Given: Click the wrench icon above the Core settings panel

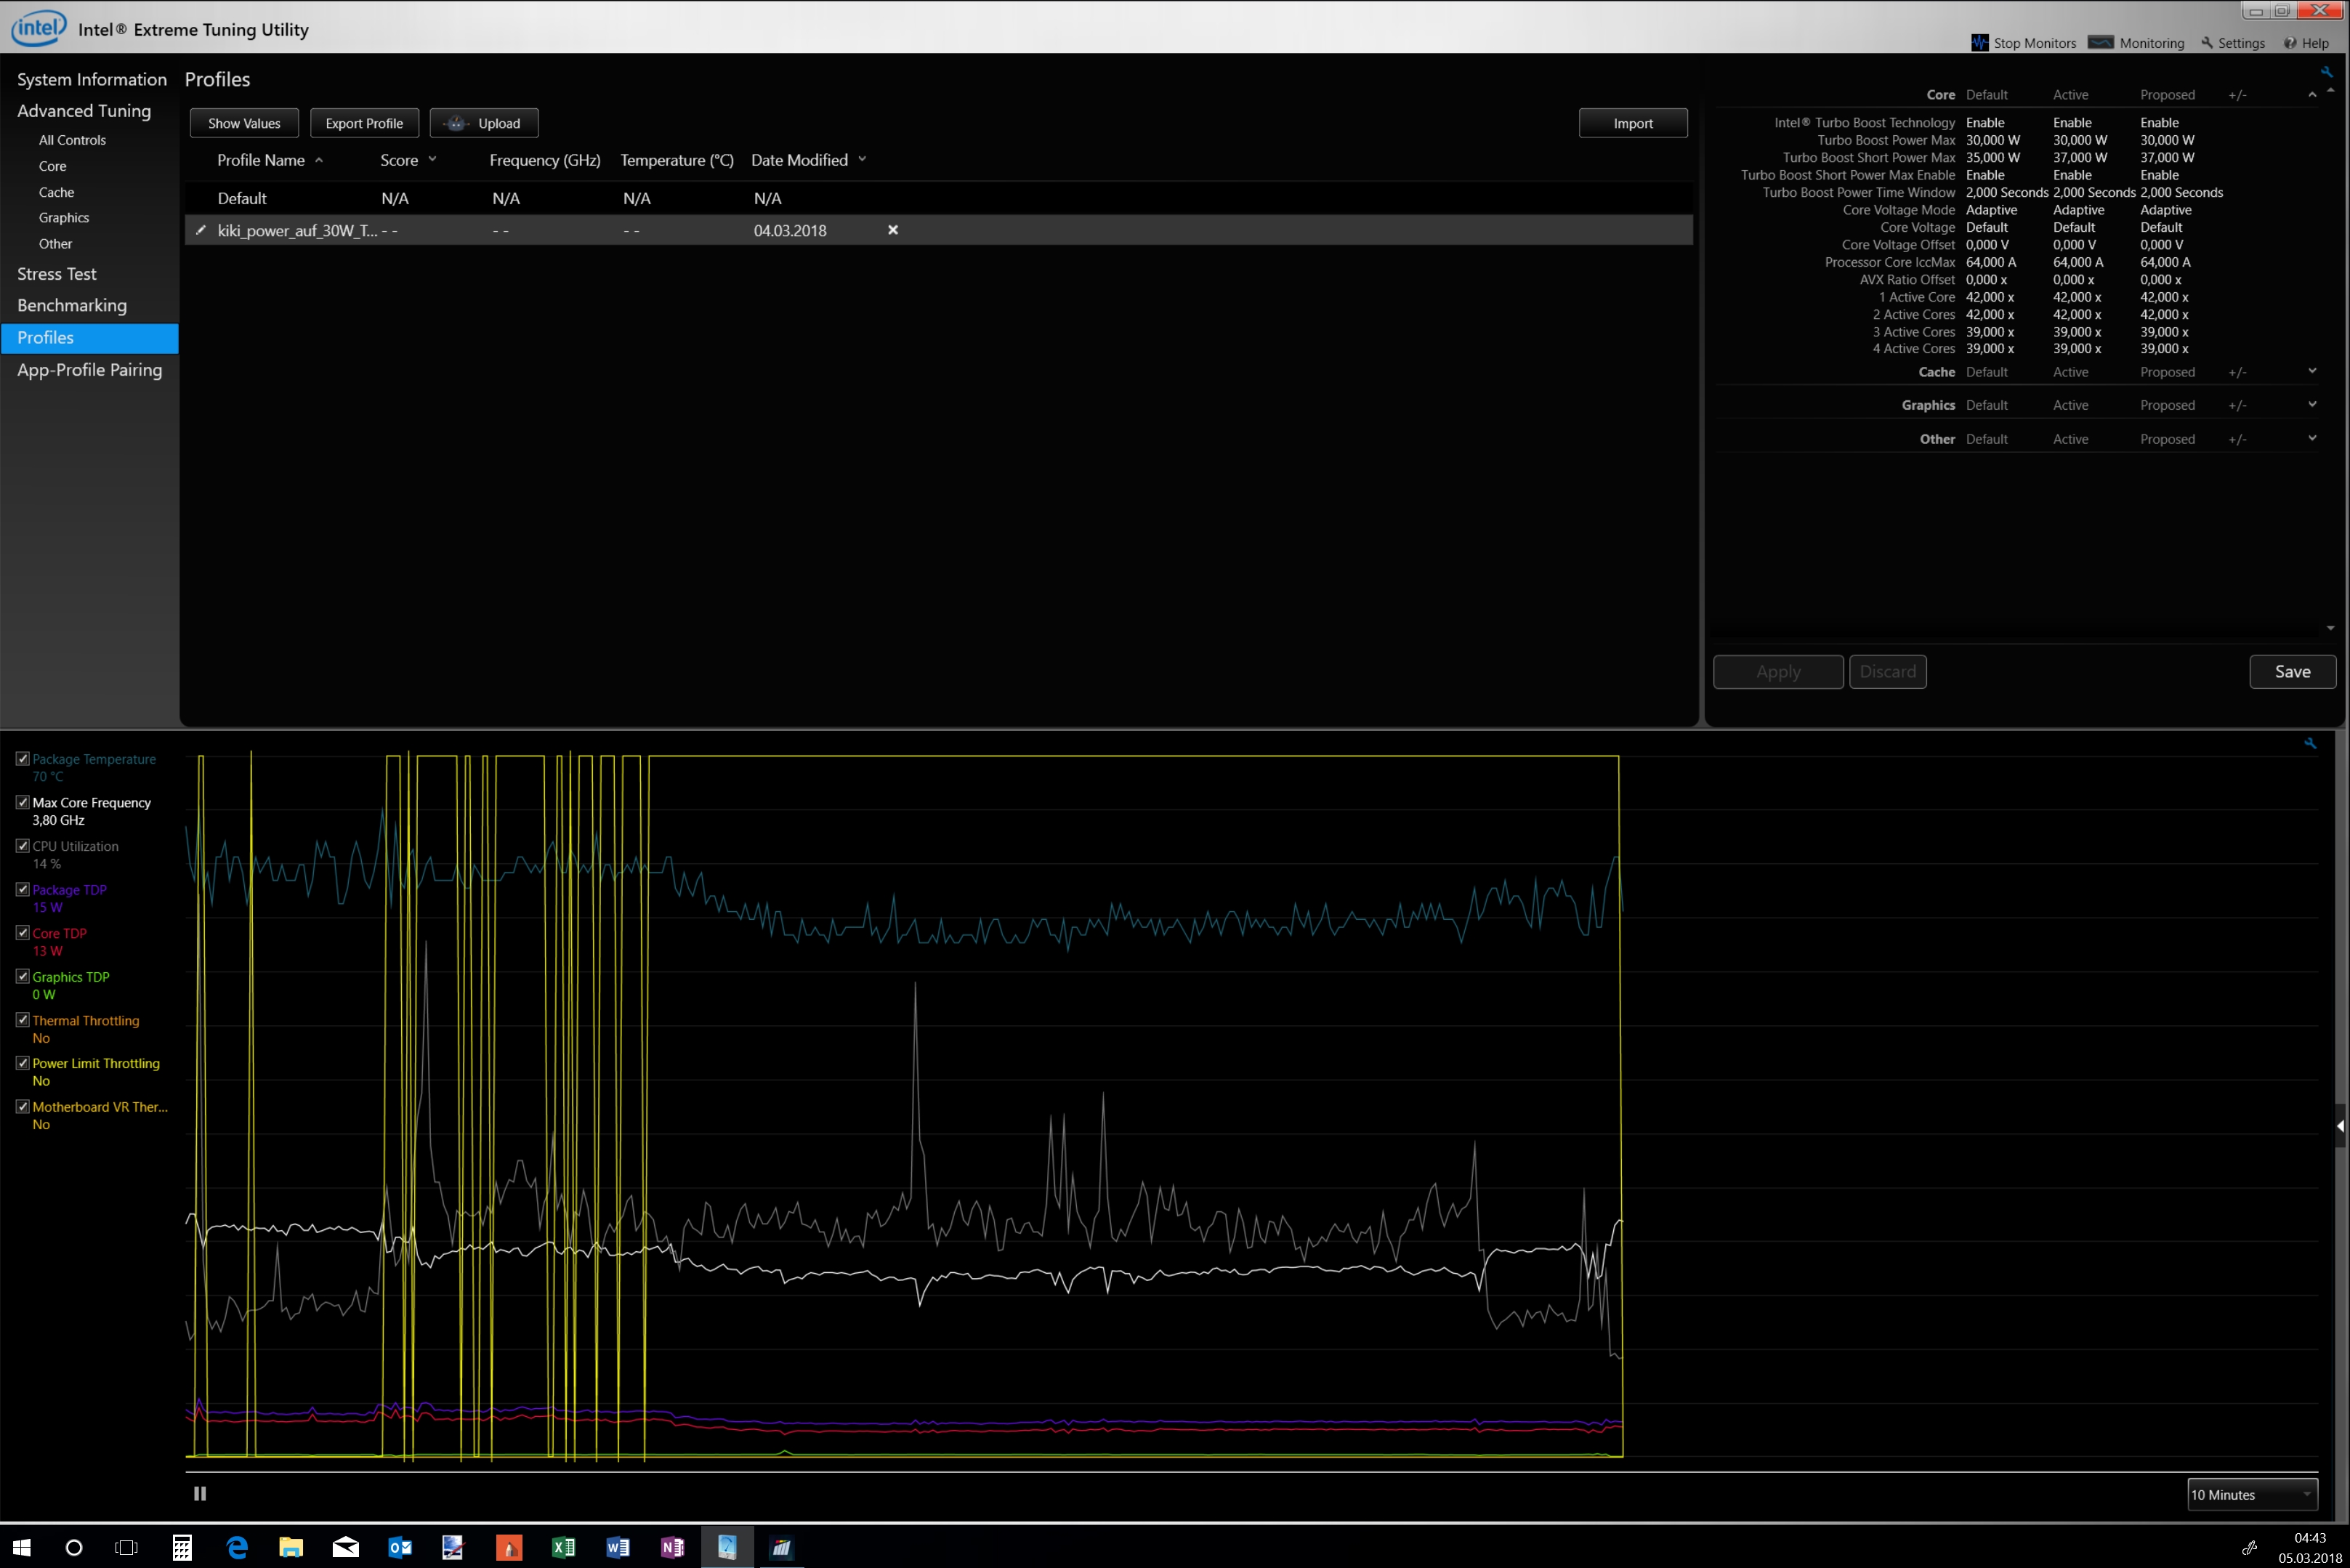Looking at the screenshot, I should (x=2326, y=72).
